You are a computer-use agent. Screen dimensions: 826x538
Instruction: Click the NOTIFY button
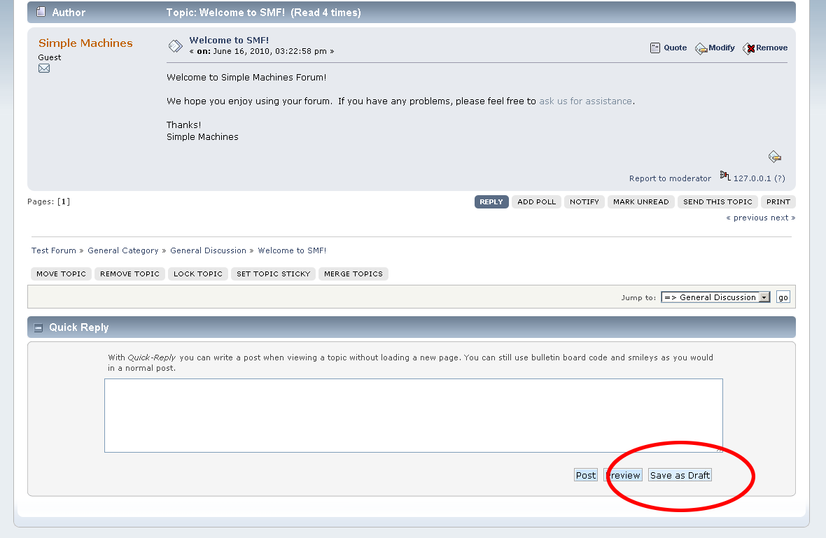tap(584, 202)
